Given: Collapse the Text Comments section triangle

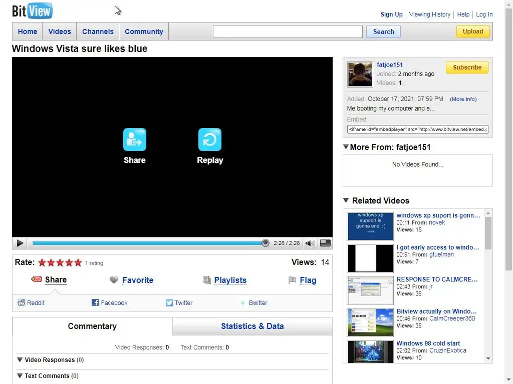Looking at the screenshot, I should [20, 375].
